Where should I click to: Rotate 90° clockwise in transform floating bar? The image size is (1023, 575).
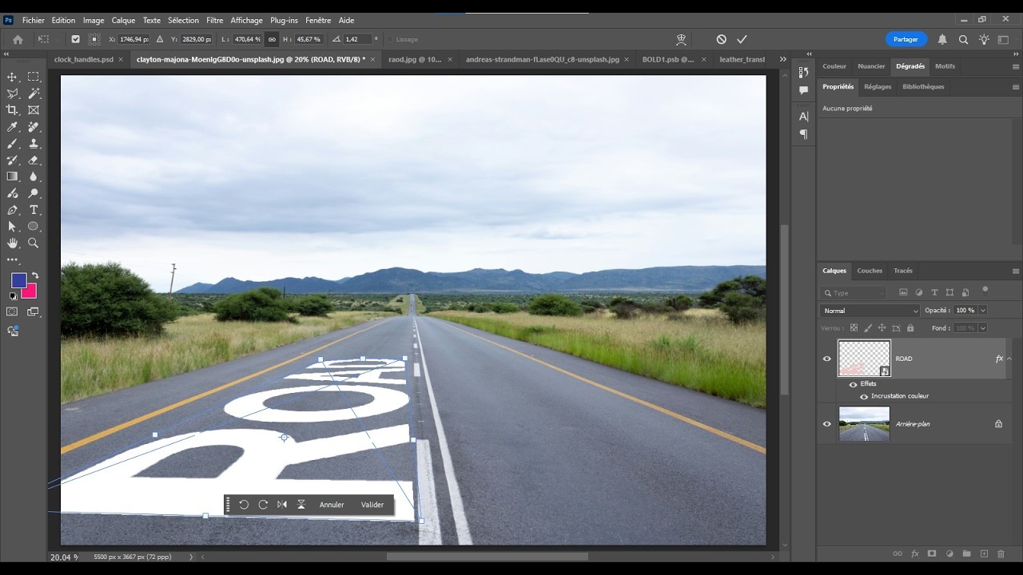[263, 505]
